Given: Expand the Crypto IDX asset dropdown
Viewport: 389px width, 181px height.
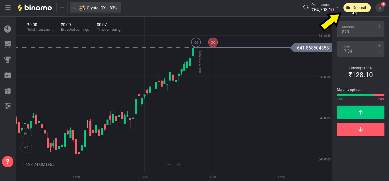Looking at the screenshot, I should click(x=75, y=8).
